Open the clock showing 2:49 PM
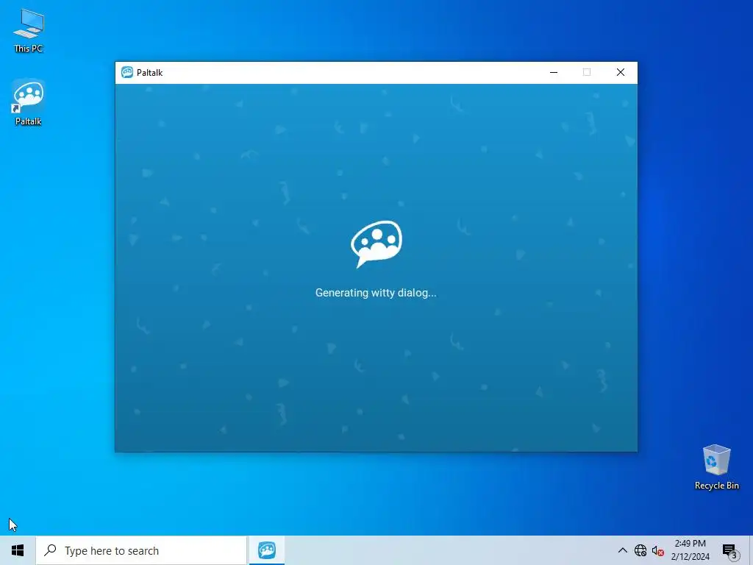The image size is (753, 565). [690, 550]
